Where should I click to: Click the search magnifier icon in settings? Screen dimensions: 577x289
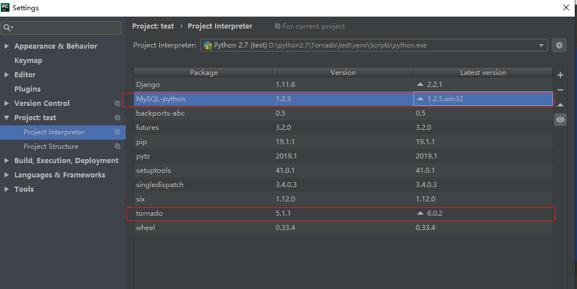point(8,28)
